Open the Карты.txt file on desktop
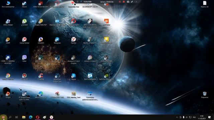Viewport: 214px width, 120px height. (x=205, y=4)
